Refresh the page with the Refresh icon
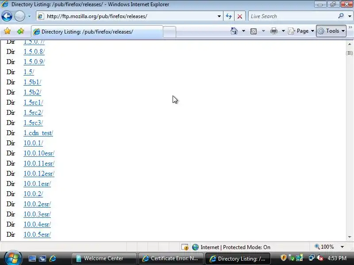The height and width of the screenshot is (265, 354). [x=229, y=16]
